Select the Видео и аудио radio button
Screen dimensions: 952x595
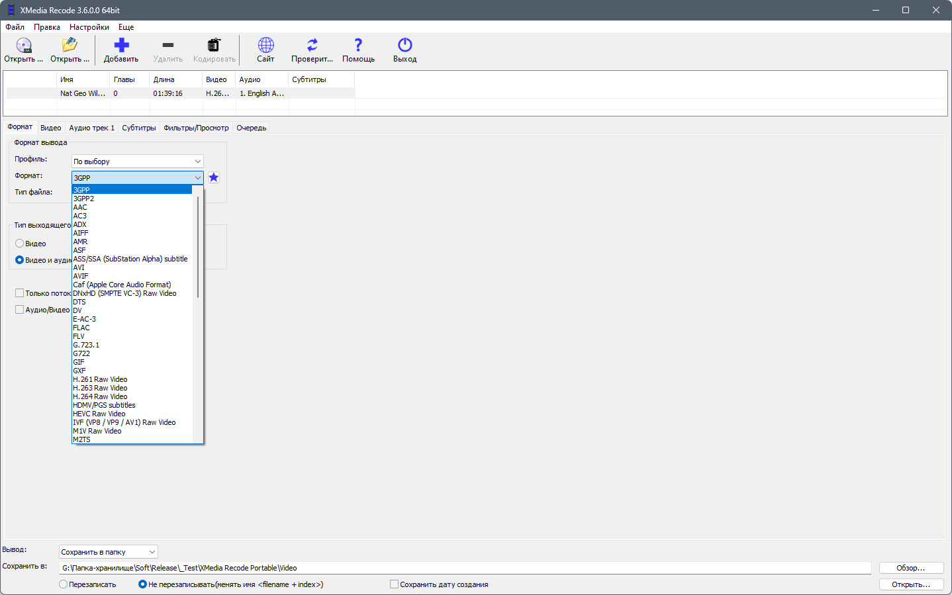coord(19,260)
